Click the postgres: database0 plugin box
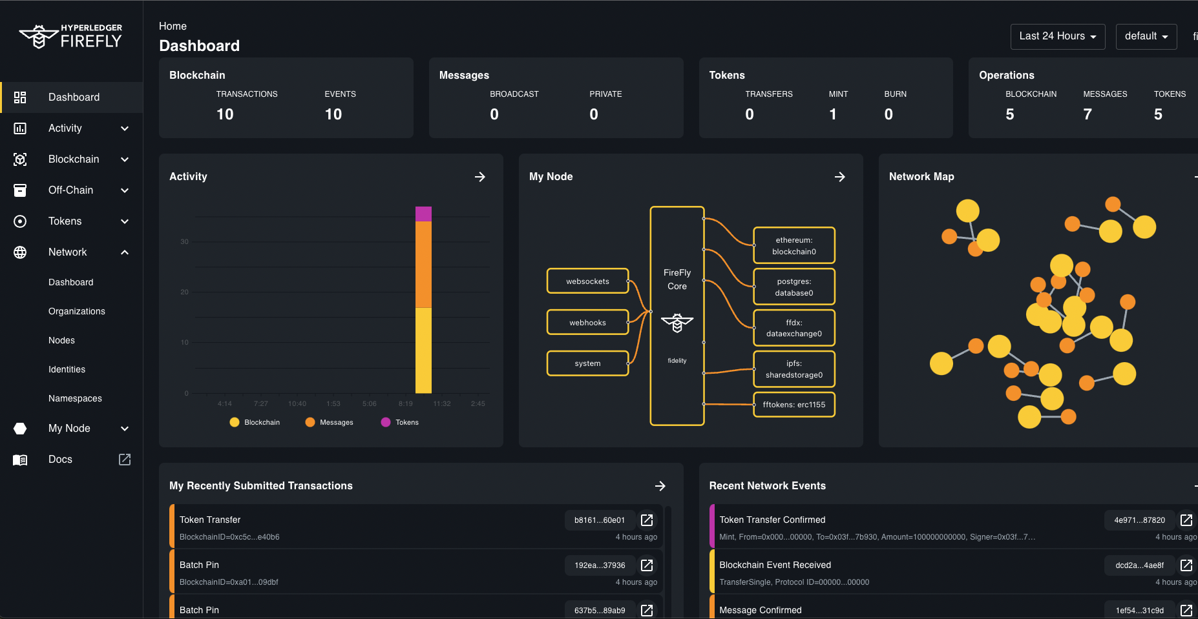Viewport: 1198px width, 619px height. pos(794,287)
